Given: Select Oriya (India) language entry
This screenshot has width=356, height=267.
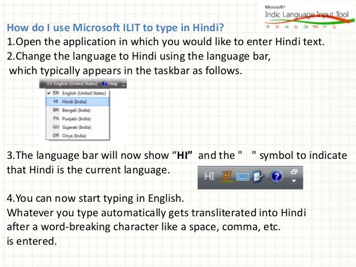Looking at the screenshot, I should point(78,135).
